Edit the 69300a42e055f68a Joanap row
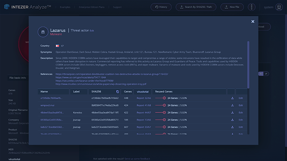 241,120
